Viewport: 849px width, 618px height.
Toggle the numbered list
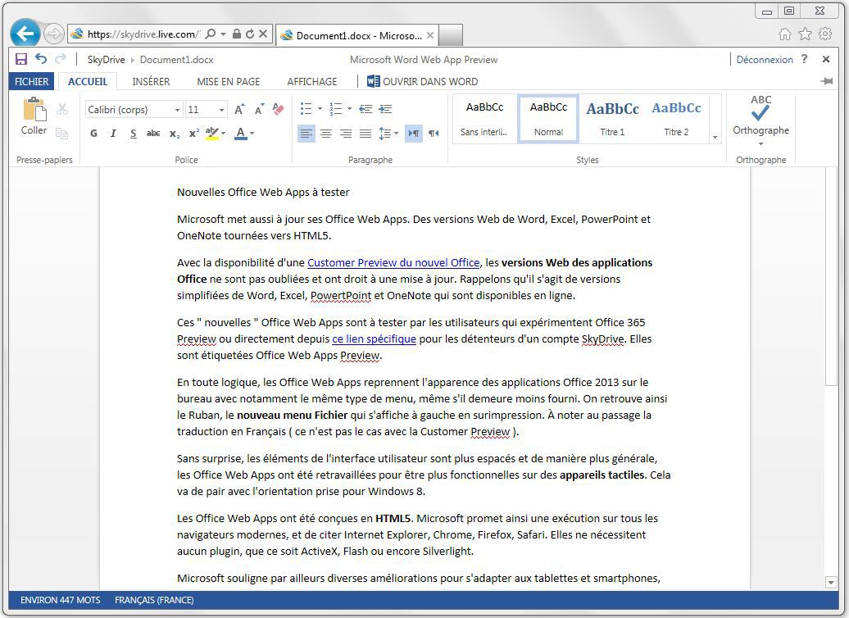[336, 109]
